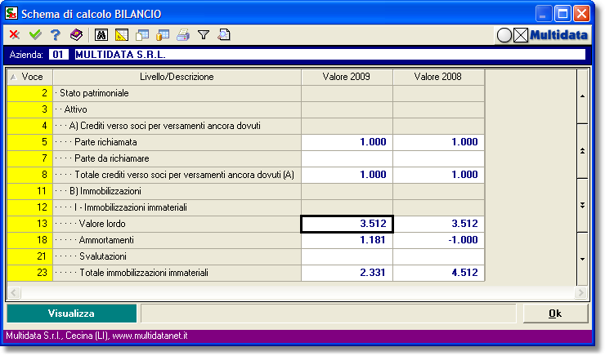Click the table with database cylinder icon
Viewport: 605px width, 356px height.
(163, 34)
